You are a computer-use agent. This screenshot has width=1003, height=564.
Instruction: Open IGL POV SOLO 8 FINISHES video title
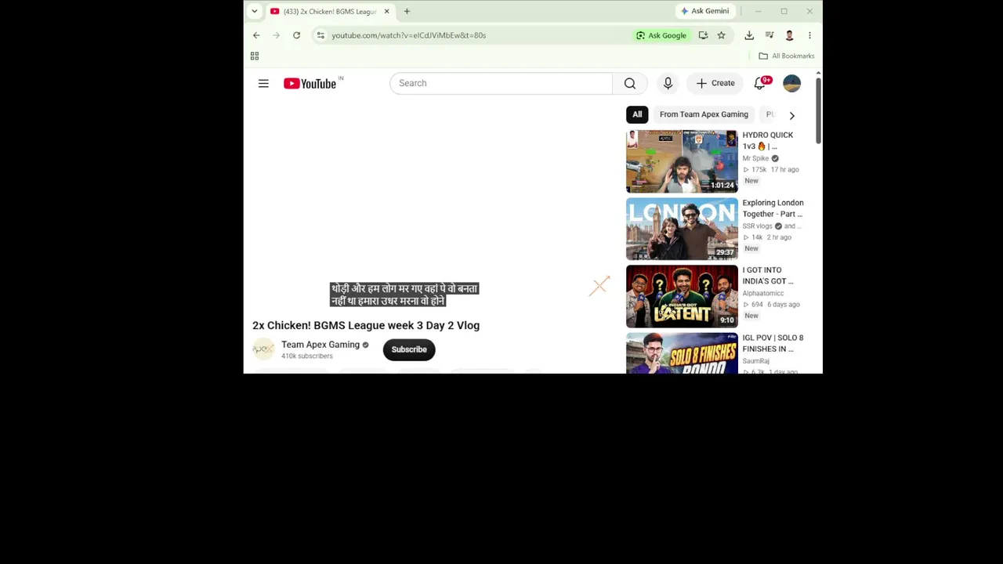773,343
